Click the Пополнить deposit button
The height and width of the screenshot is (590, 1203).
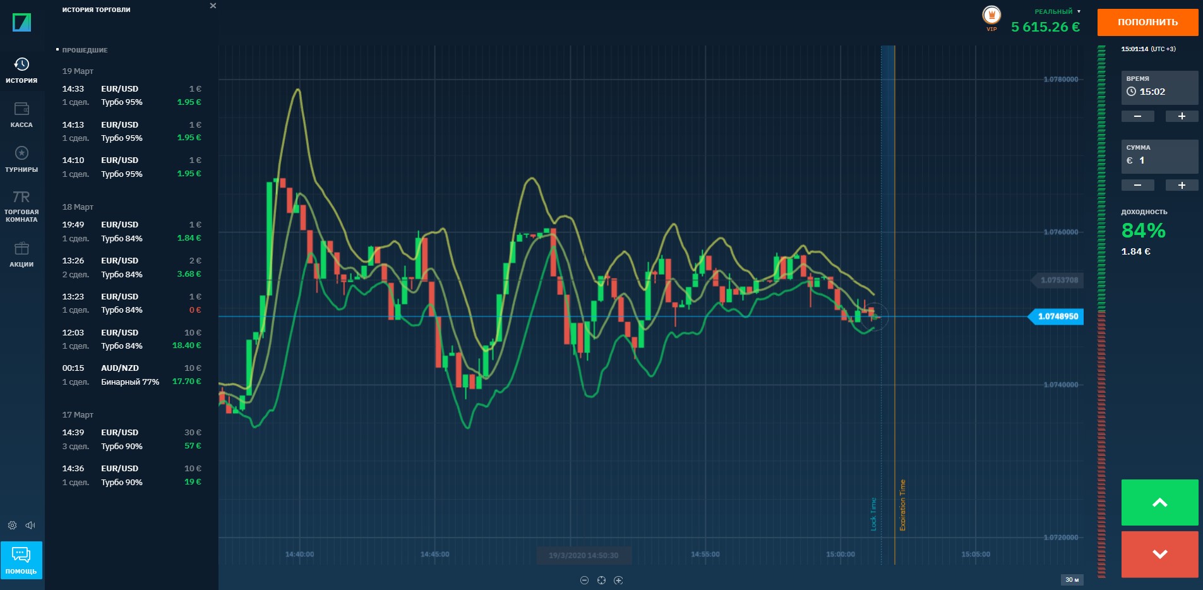point(1147,22)
